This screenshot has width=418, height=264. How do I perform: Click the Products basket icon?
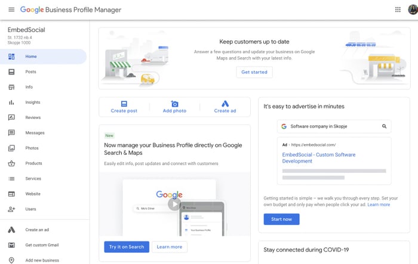pyautogui.click(x=11, y=163)
